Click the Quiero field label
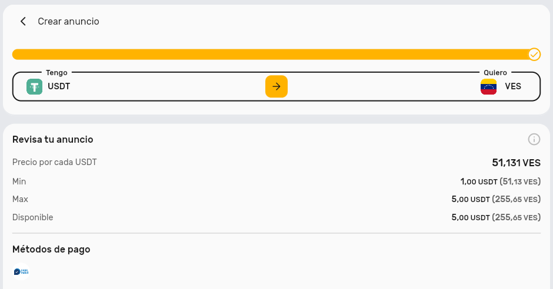553x289 pixels. point(495,72)
